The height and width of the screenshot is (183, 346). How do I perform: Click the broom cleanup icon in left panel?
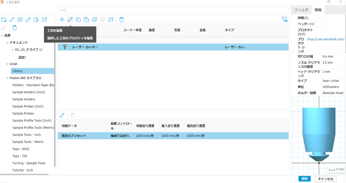pos(4,28)
